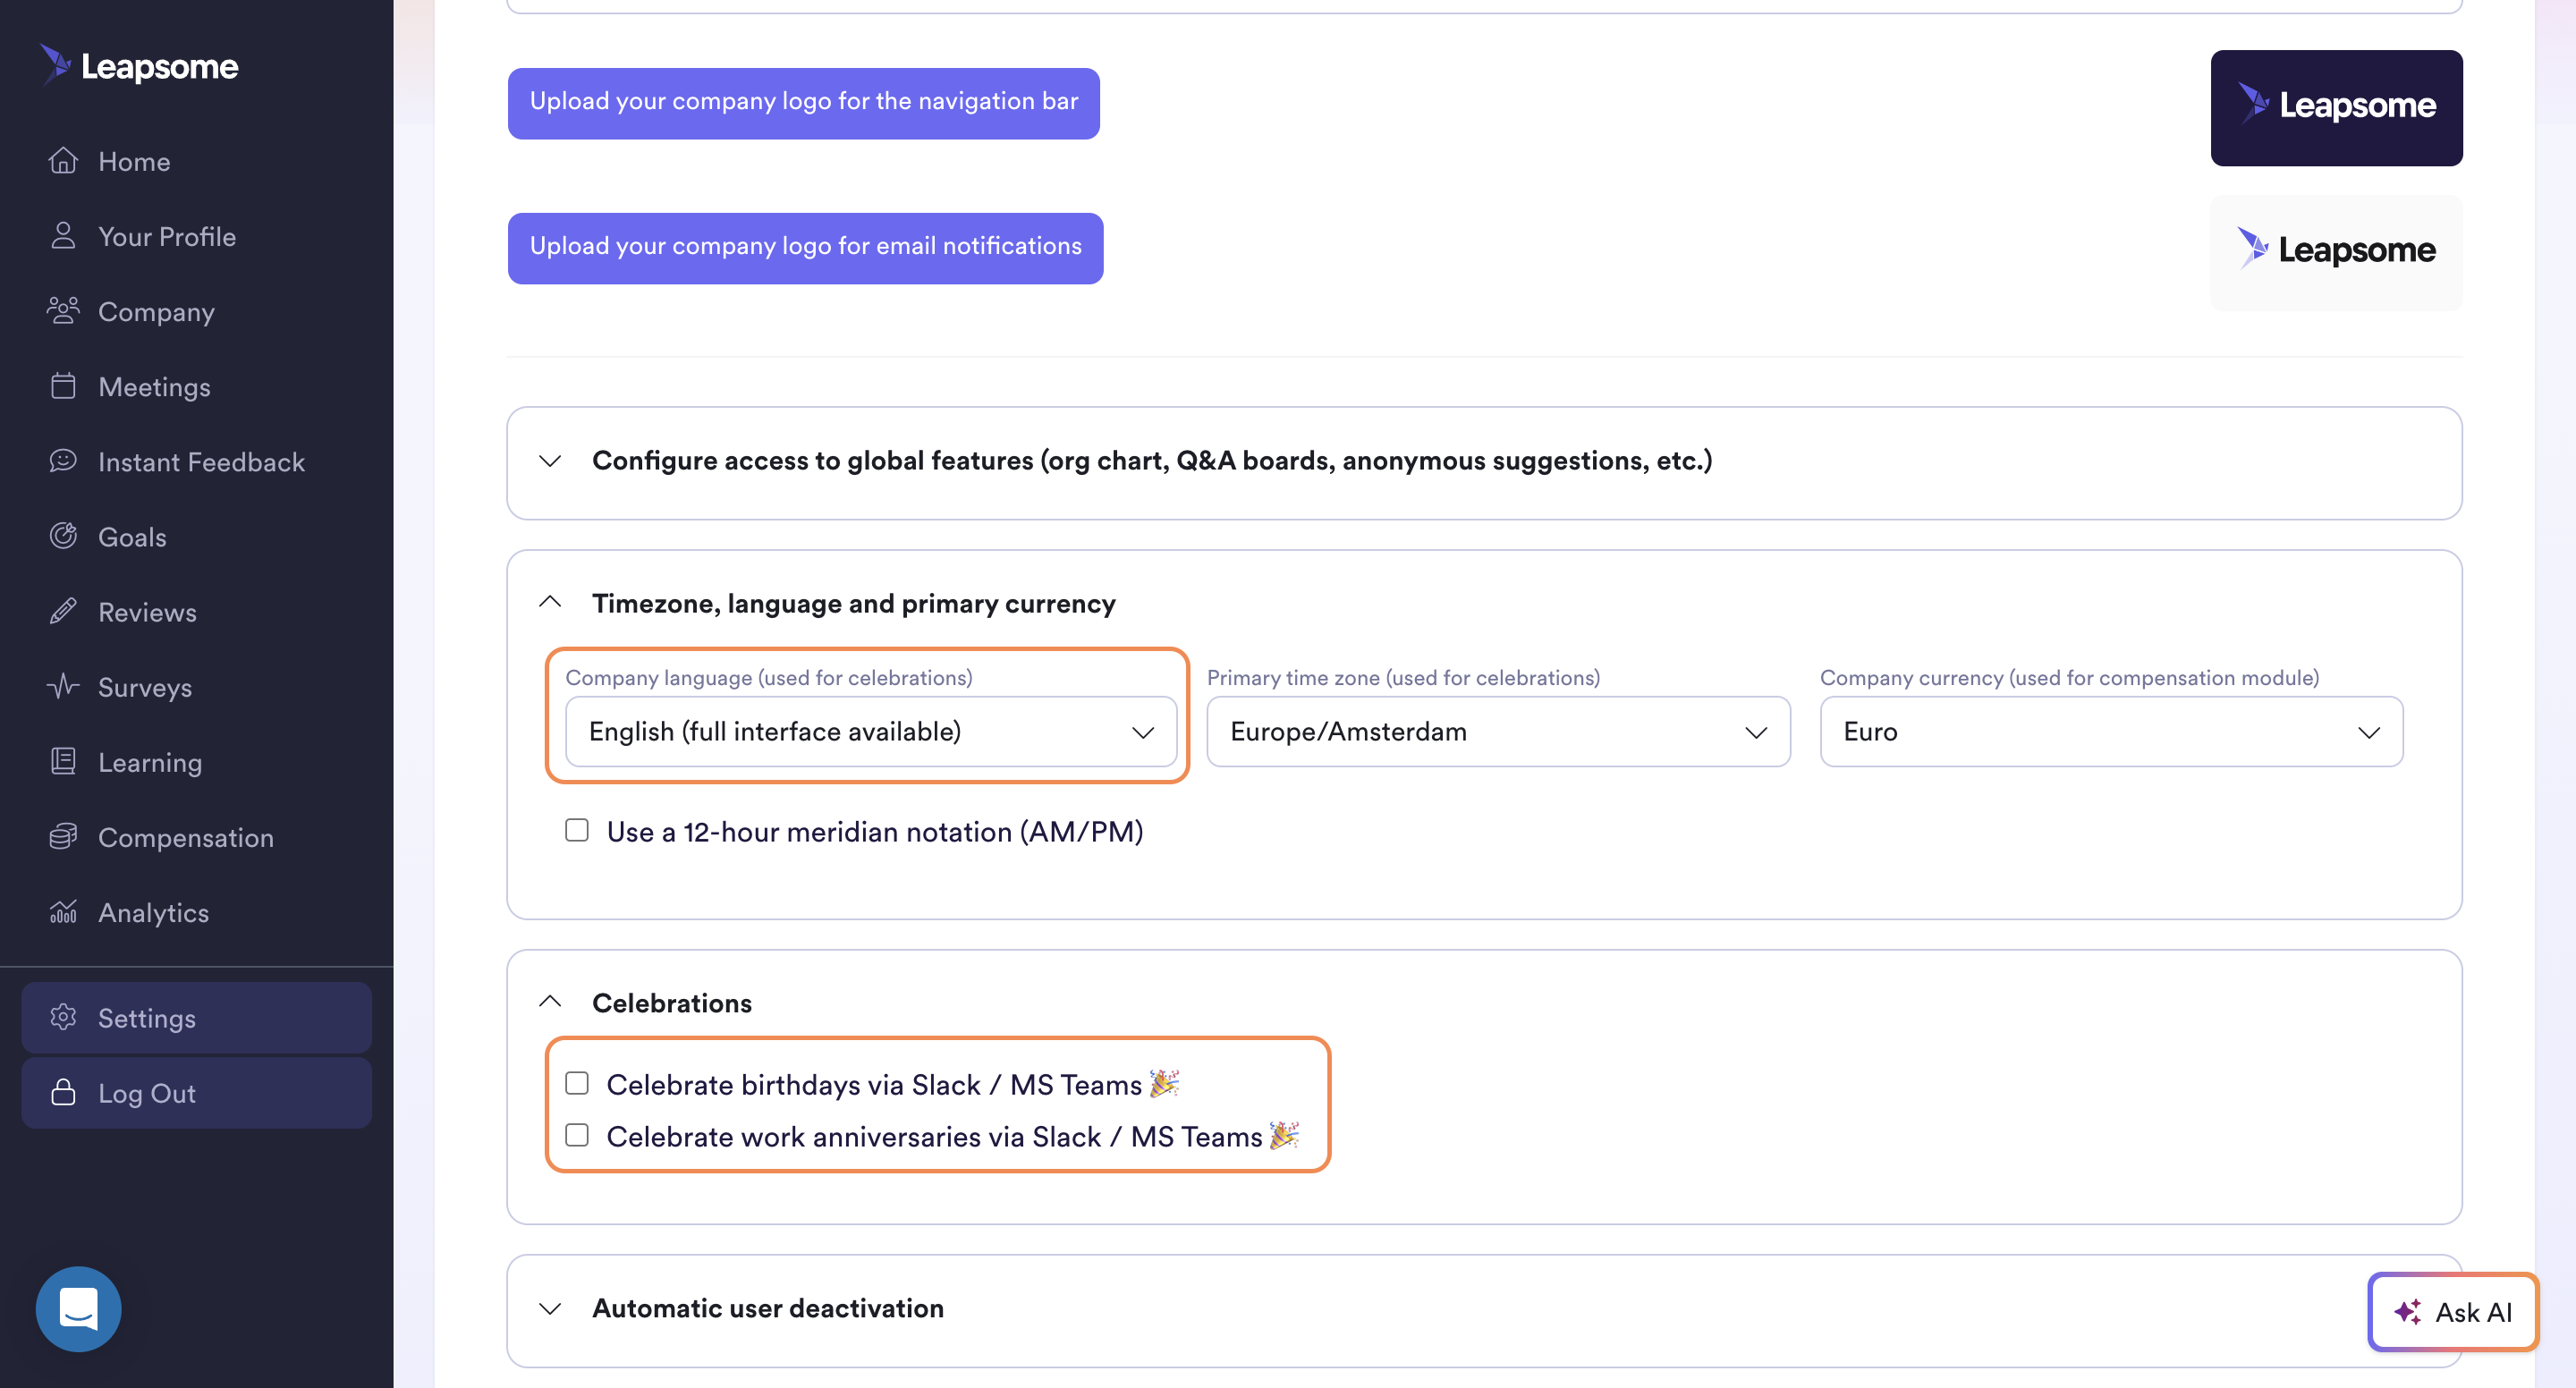Click the Settings button in sidebar
This screenshot has width=2576, height=1388.
[197, 1017]
